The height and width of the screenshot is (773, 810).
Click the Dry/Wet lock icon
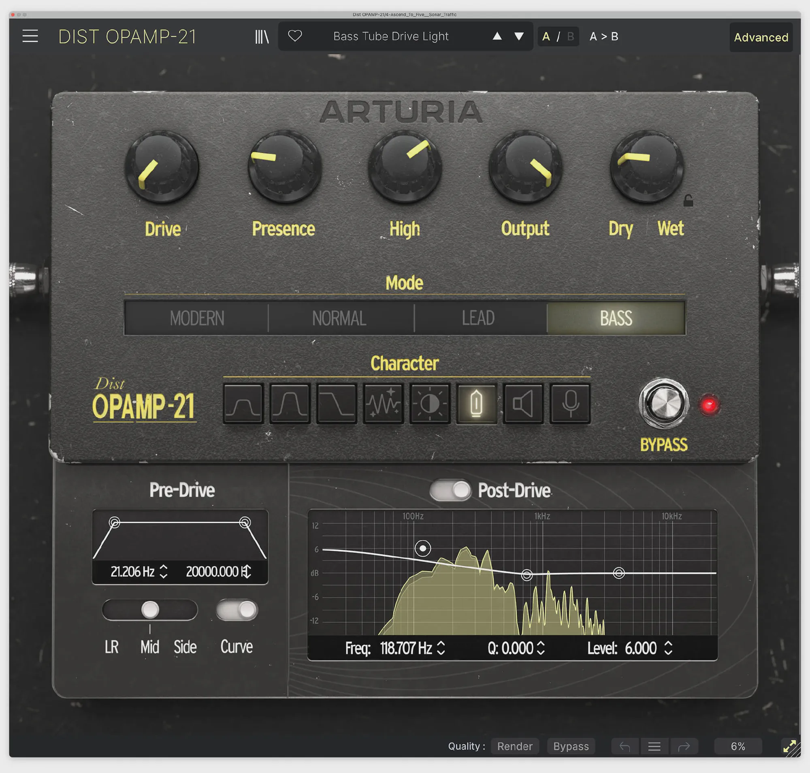tap(688, 201)
